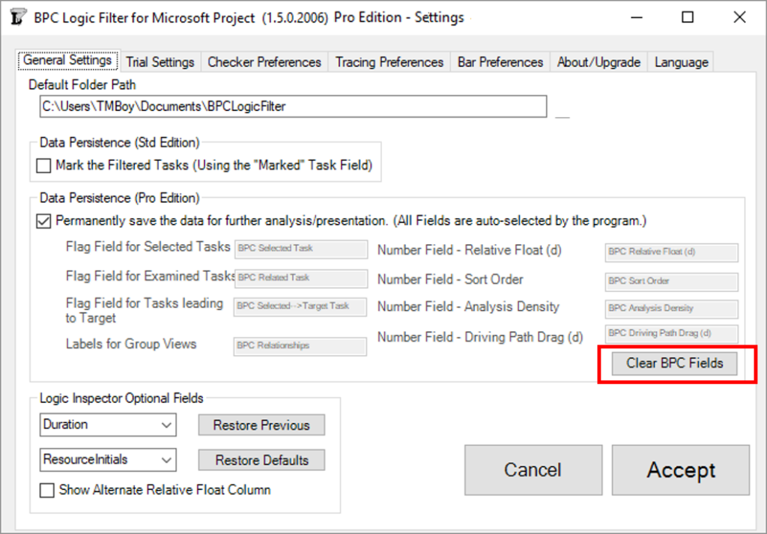Enable Show Alternate Relative Float Column

(47, 490)
